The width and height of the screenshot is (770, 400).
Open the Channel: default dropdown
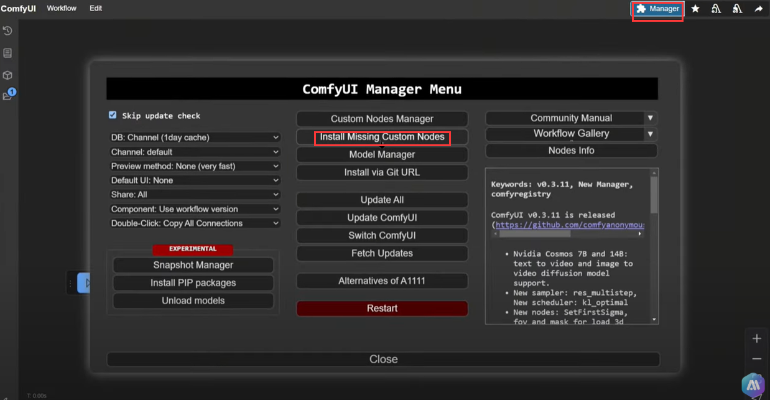(x=195, y=152)
